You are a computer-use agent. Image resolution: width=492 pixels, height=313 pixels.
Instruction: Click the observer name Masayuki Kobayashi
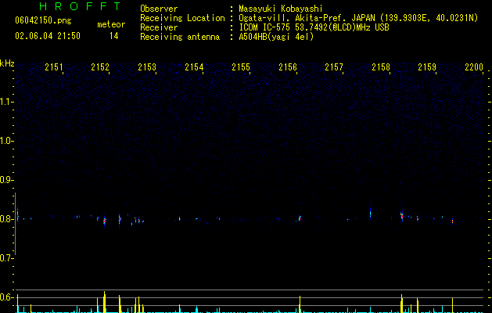281,9
